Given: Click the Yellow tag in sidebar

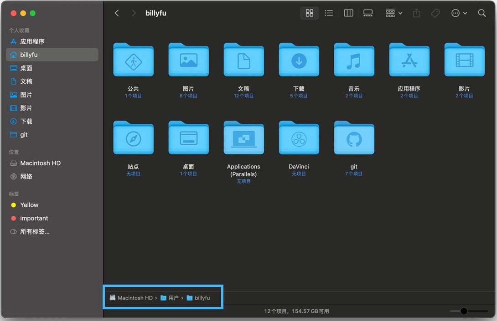Looking at the screenshot, I should 29,205.
